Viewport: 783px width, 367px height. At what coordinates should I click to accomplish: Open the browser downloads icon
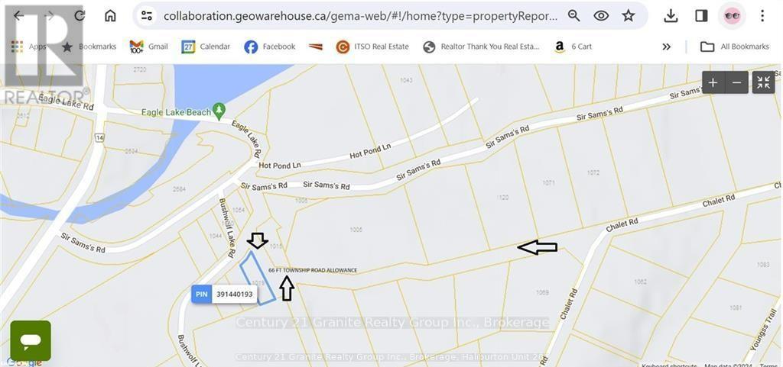pyautogui.click(x=671, y=16)
